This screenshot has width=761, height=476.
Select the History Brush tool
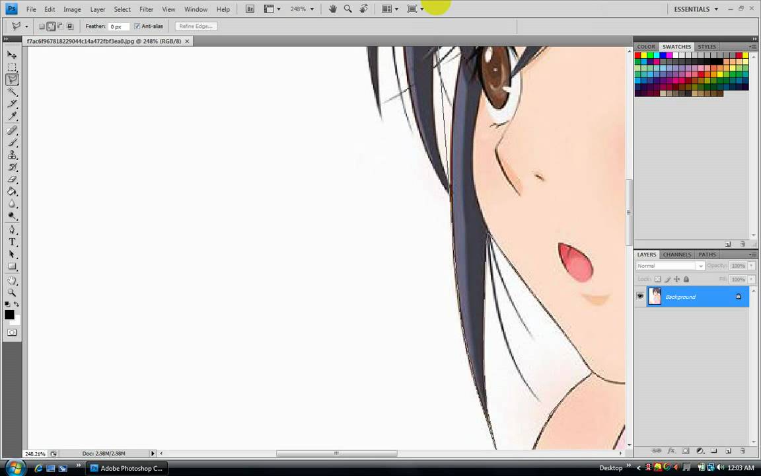pos(12,167)
